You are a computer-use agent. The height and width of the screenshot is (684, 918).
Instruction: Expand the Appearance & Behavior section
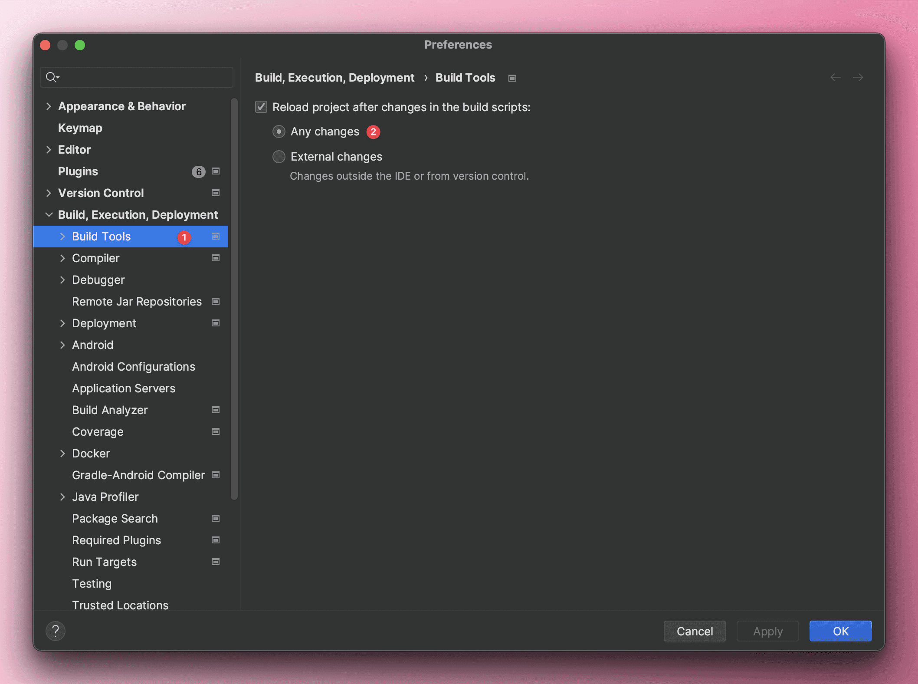coord(49,106)
